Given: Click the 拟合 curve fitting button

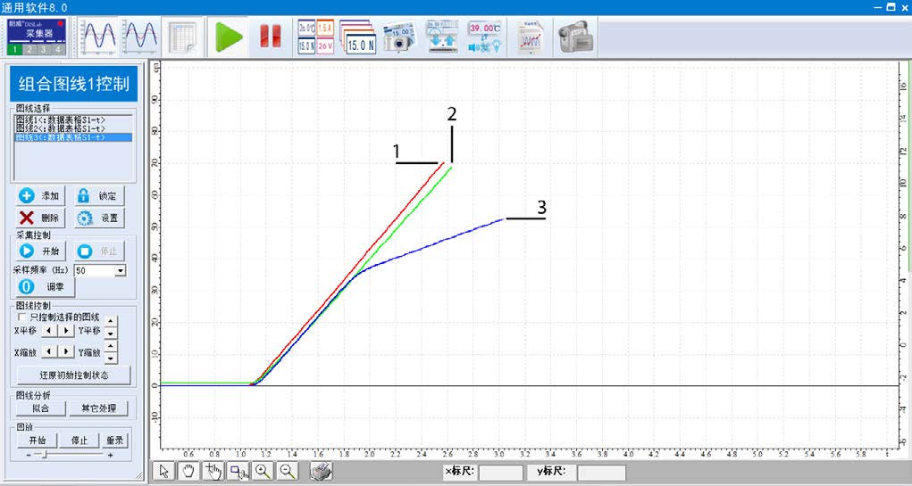Looking at the screenshot, I should pos(40,408).
